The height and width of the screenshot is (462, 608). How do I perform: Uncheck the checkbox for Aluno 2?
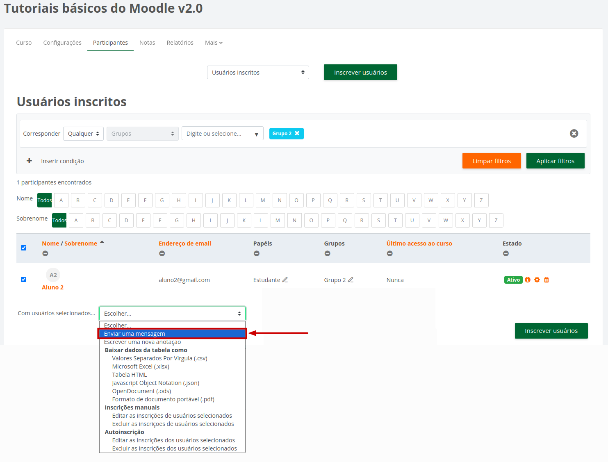point(24,280)
